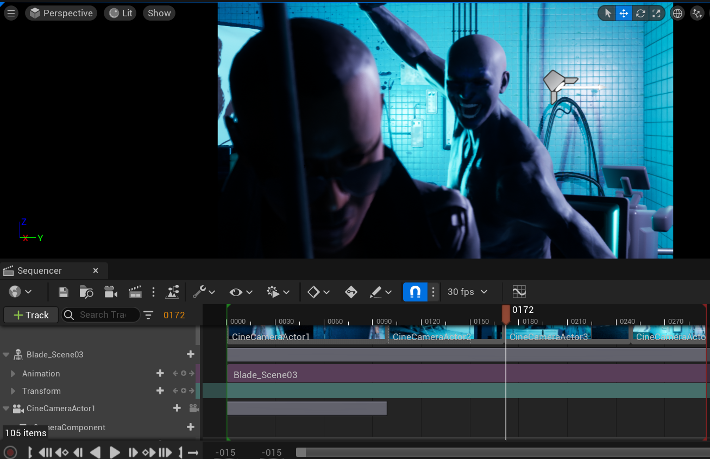This screenshot has width=710, height=459.
Task: Jump to previous key on Animation track
Action: 175,374
